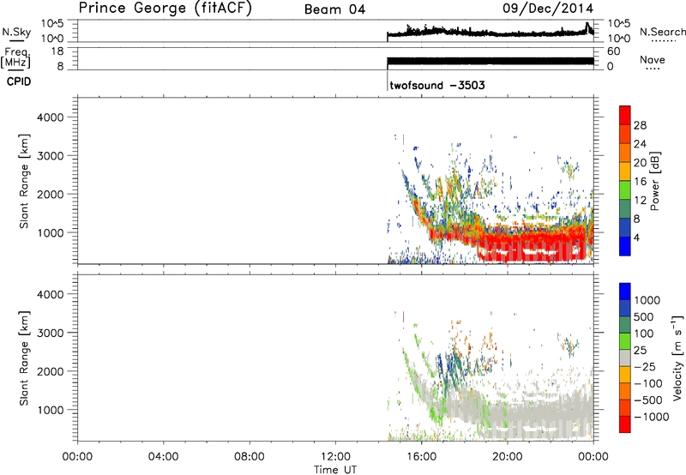Click the '-1000' velocity scale value
The height and width of the screenshot is (475, 686).
pos(651,417)
